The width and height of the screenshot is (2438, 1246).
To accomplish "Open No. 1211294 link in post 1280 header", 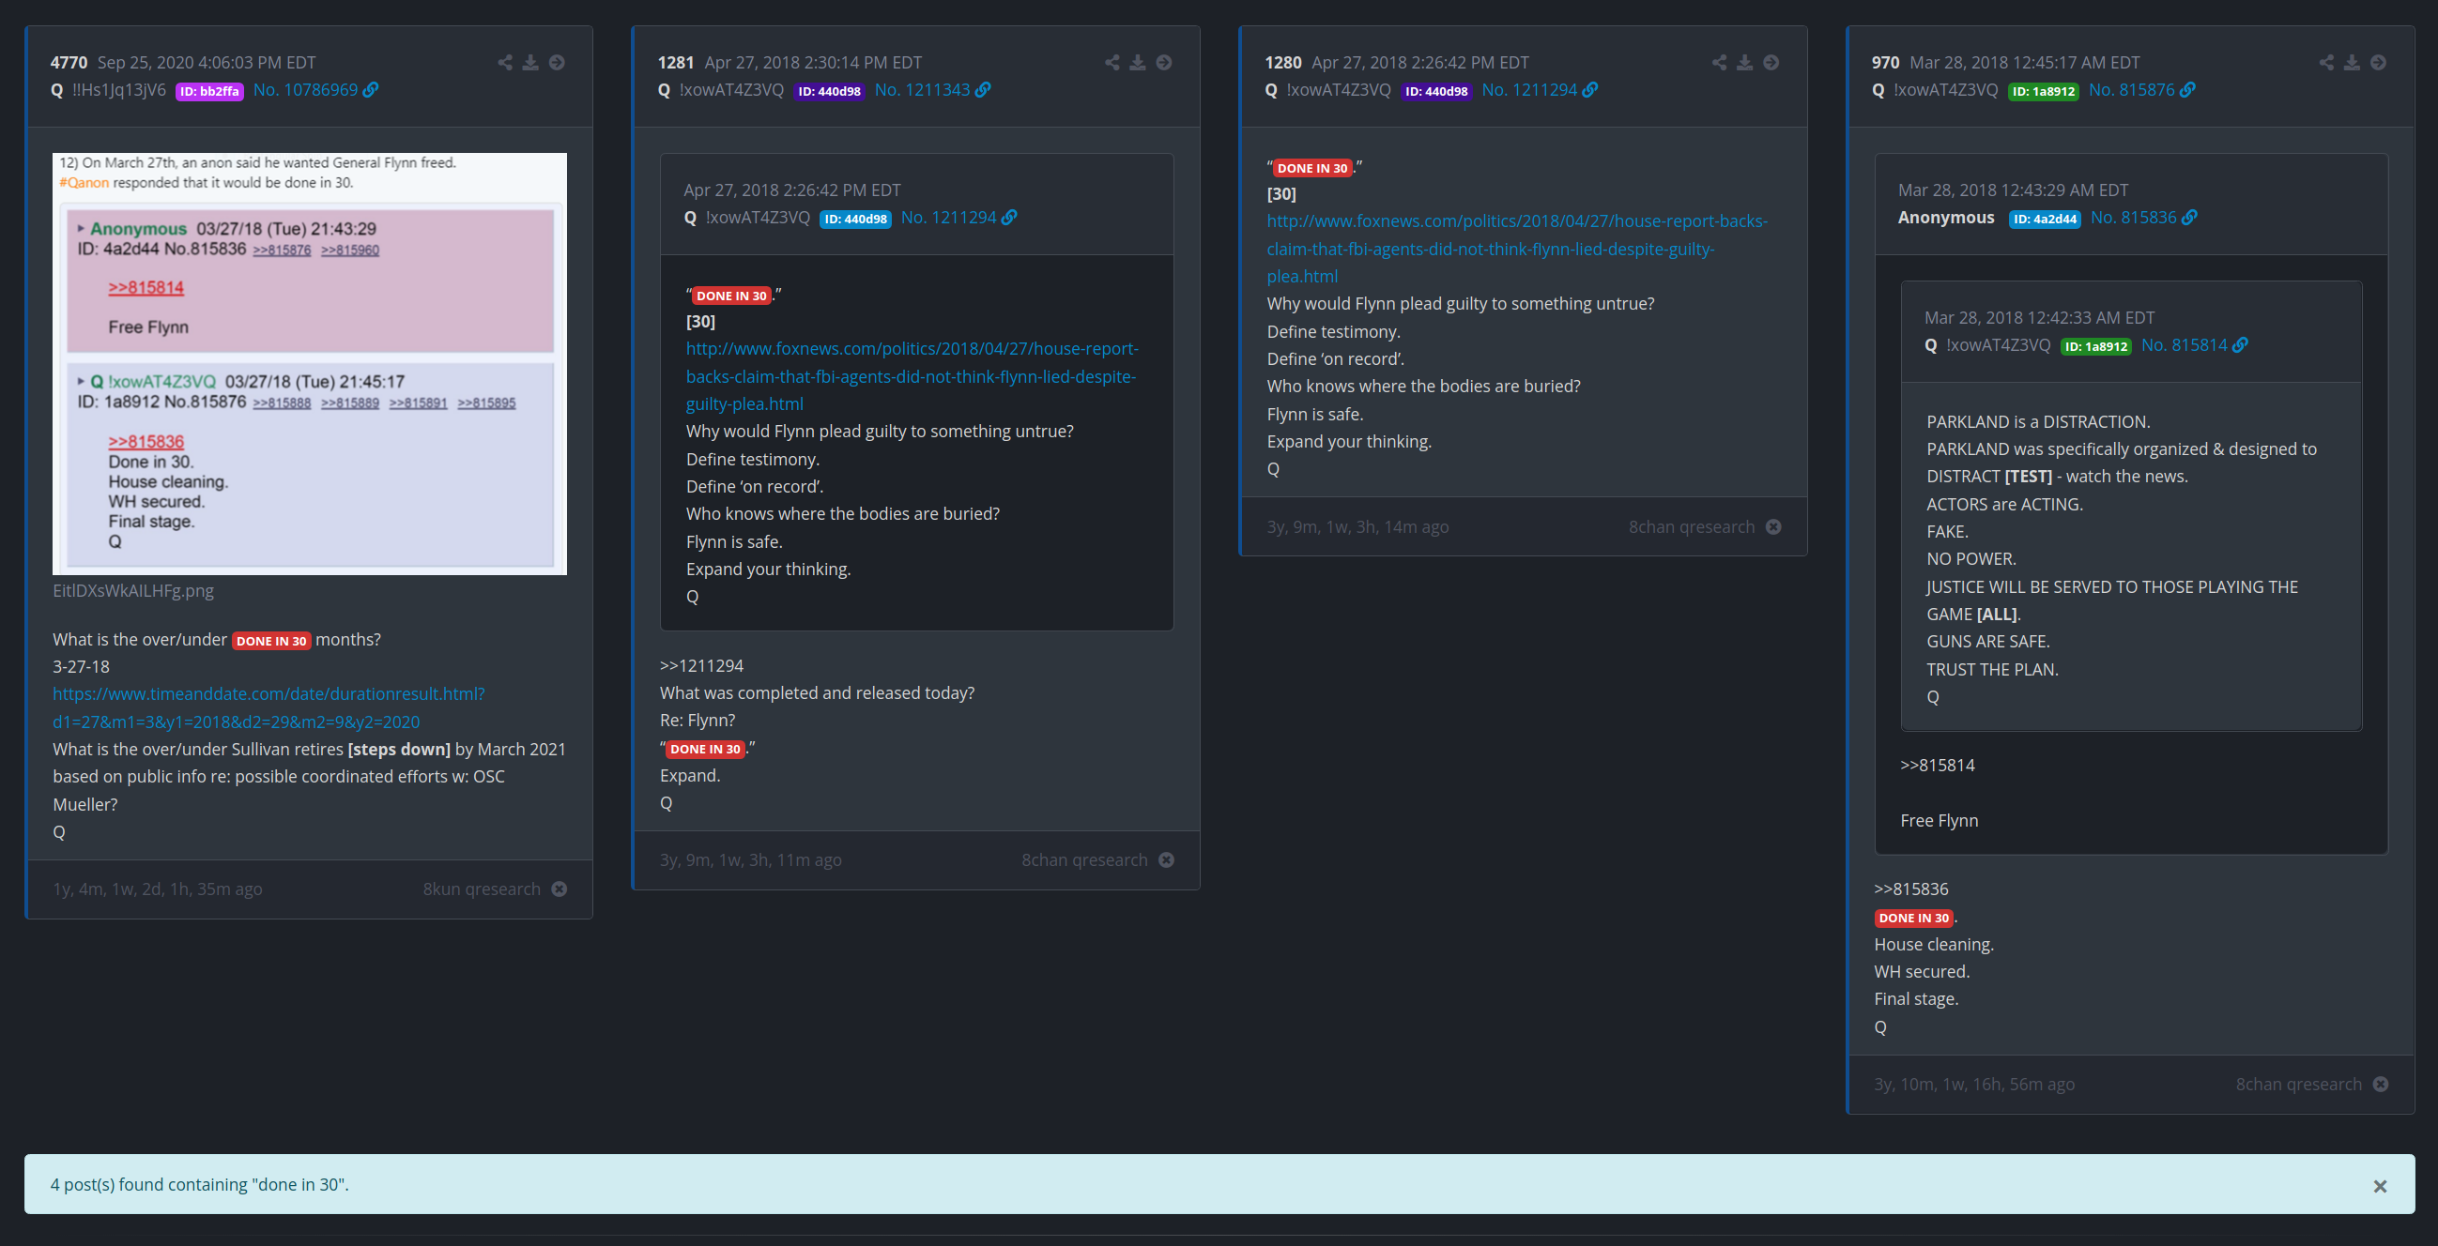I will 1529,90.
